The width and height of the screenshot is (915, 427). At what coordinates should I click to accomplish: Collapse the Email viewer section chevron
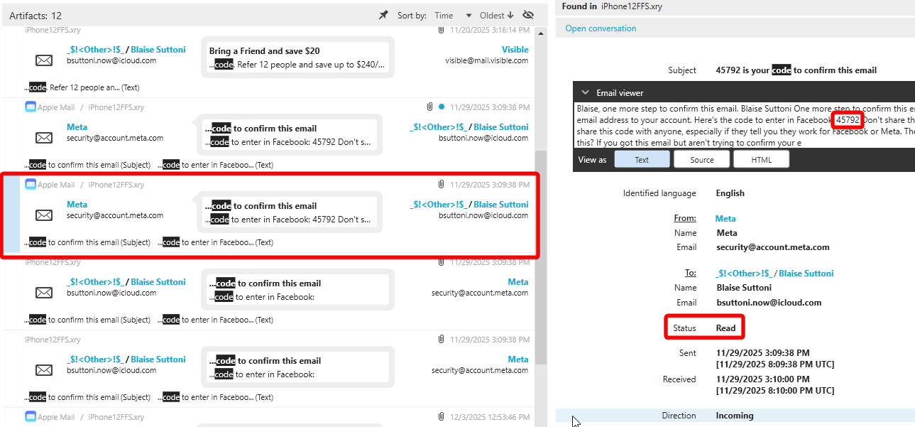point(585,92)
